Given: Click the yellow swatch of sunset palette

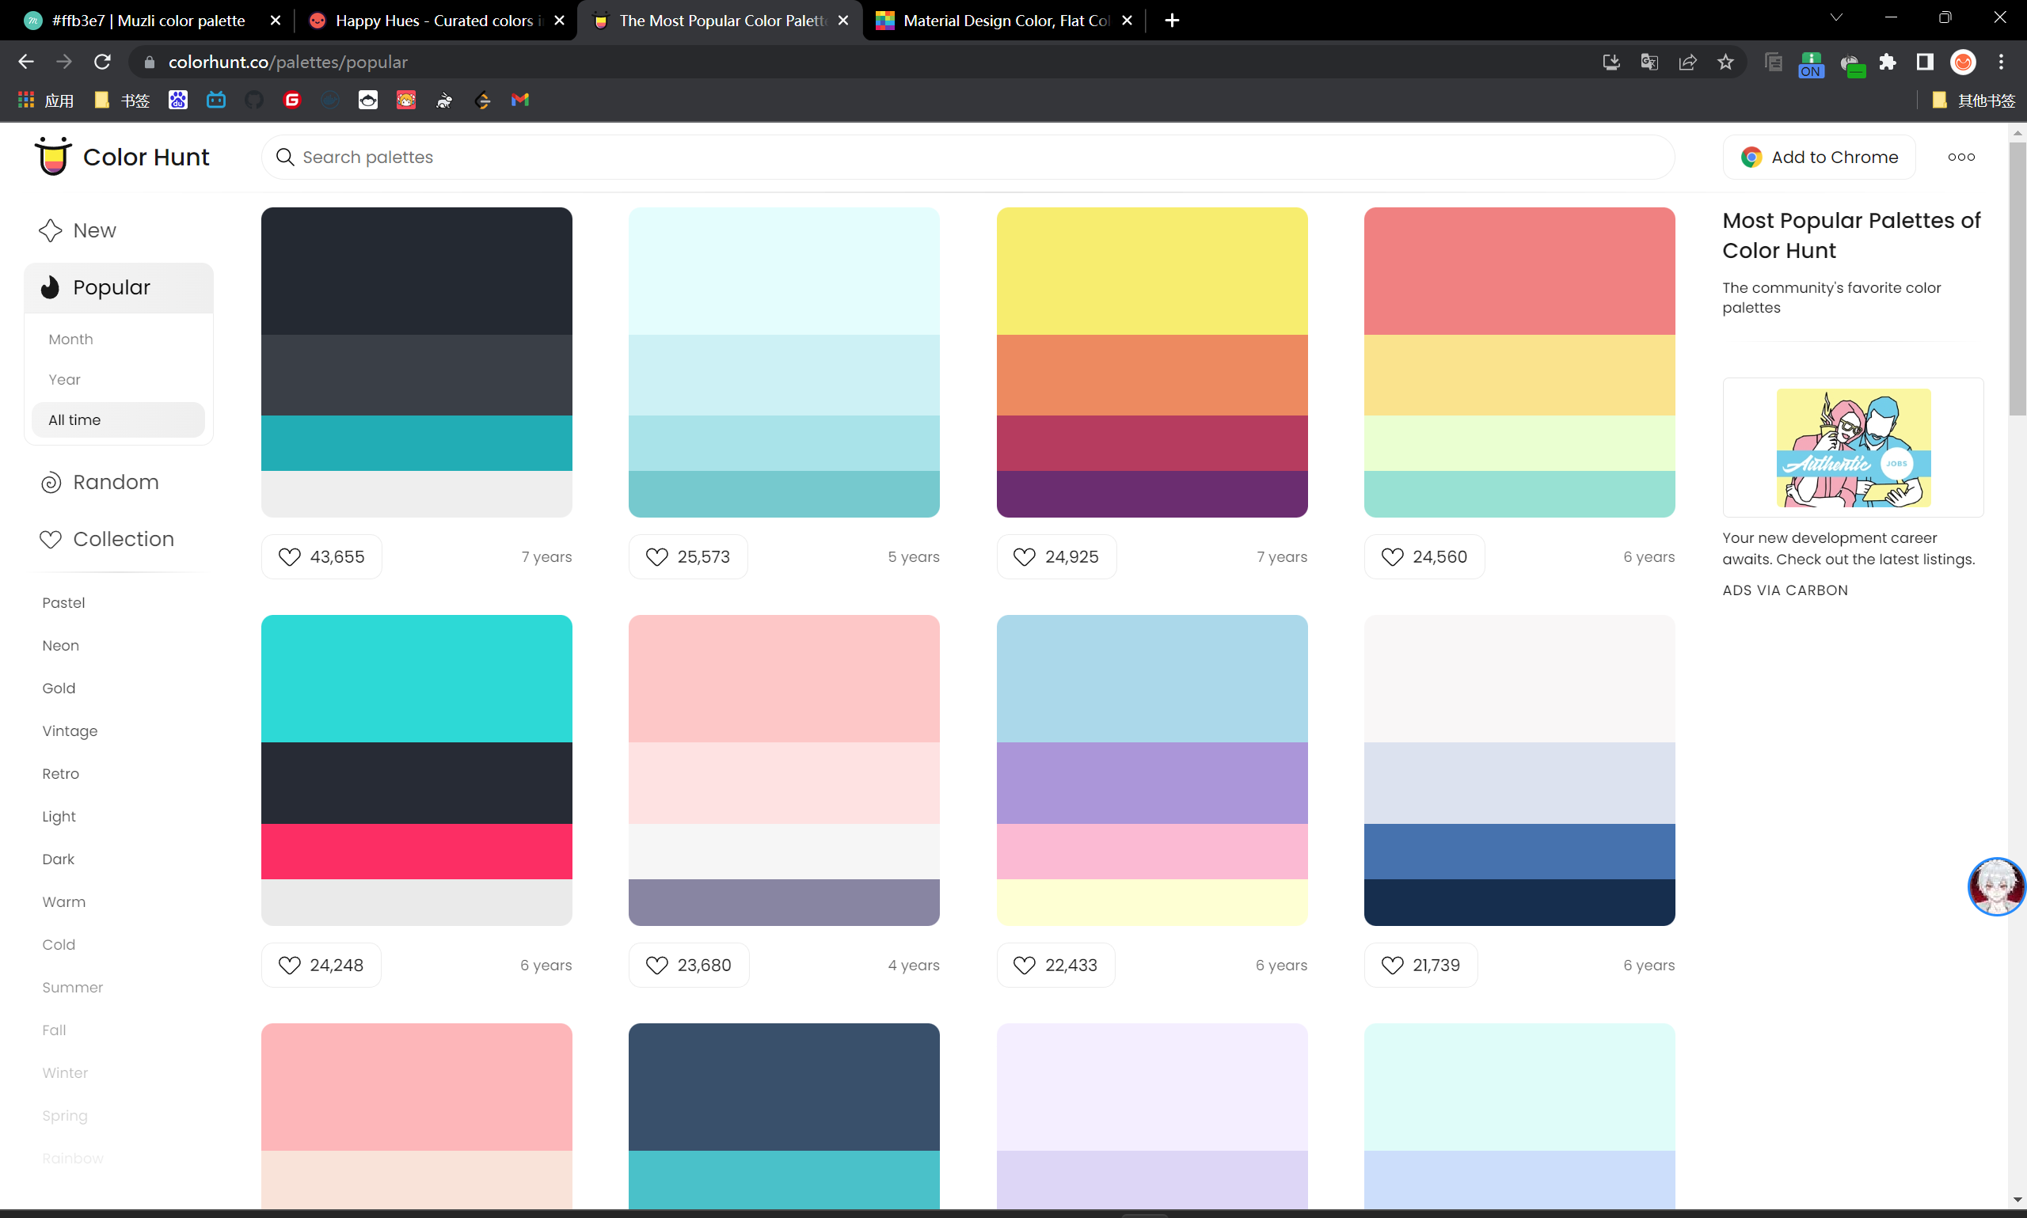Looking at the screenshot, I should point(1151,271).
